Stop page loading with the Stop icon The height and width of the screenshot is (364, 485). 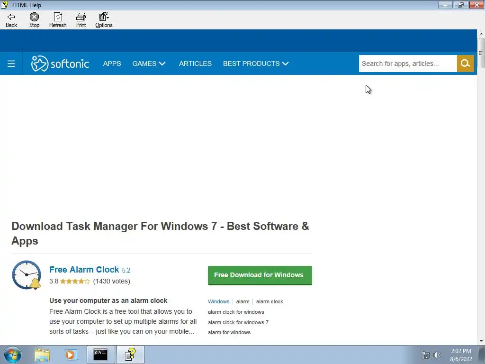tap(34, 20)
